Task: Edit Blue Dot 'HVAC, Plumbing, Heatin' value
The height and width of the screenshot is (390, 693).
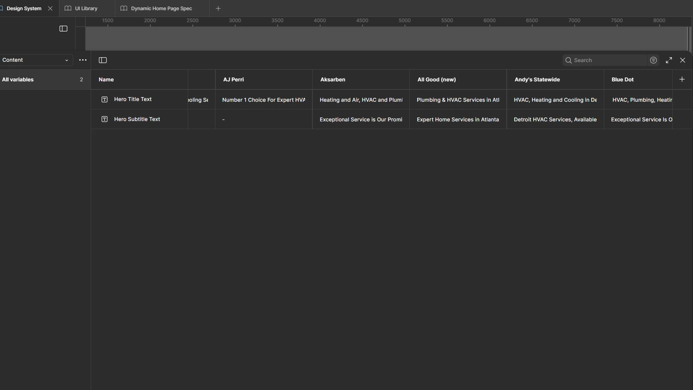Action: click(638, 100)
